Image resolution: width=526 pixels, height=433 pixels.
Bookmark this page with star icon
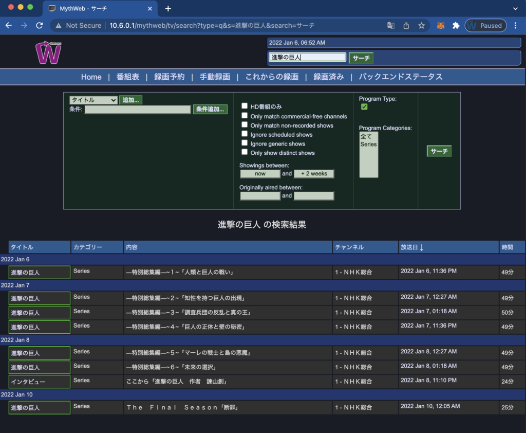coord(421,25)
